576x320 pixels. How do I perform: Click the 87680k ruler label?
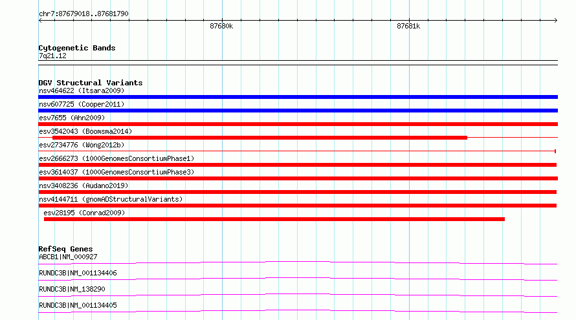point(221,26)
